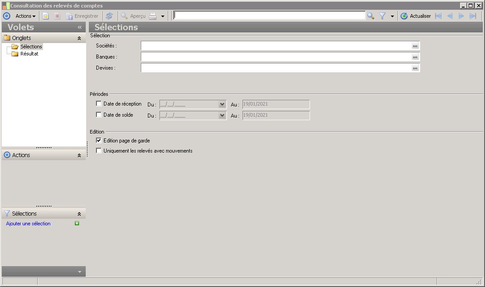Click the Date de solde Au date field
The width and height of the screenshot is (485, 287).
coord(276,115)
